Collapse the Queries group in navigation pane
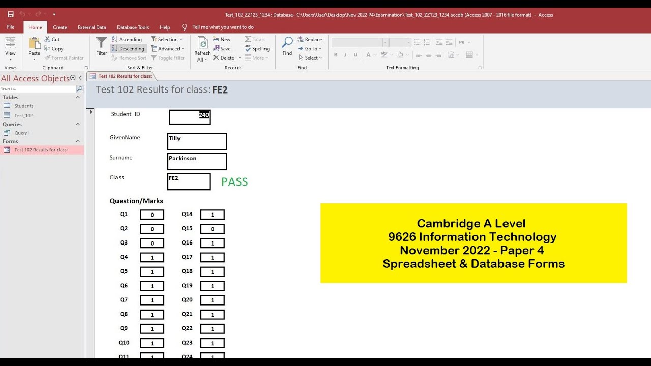651x366 pixels. [78, 124]
